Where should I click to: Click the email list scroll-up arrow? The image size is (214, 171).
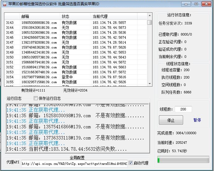[150, 16]
